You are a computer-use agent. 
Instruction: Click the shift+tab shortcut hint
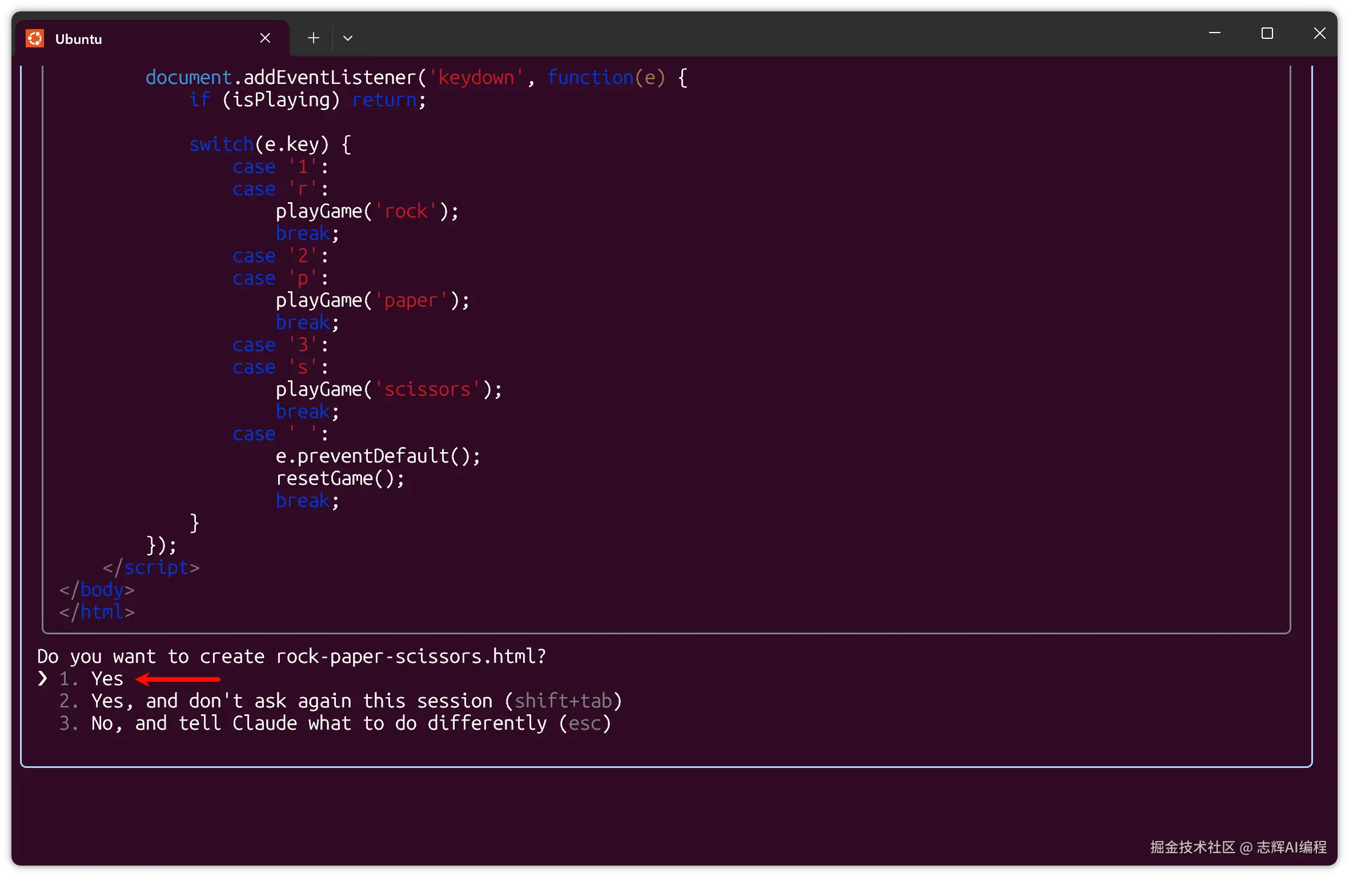tap(563, 701)
